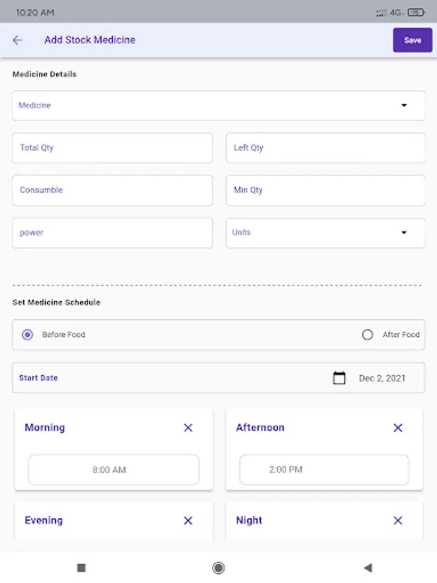Remove the Afternoon schedule with X
This screenshot has height=583, width=437.
pyautogui.click(x=398, y=428)
